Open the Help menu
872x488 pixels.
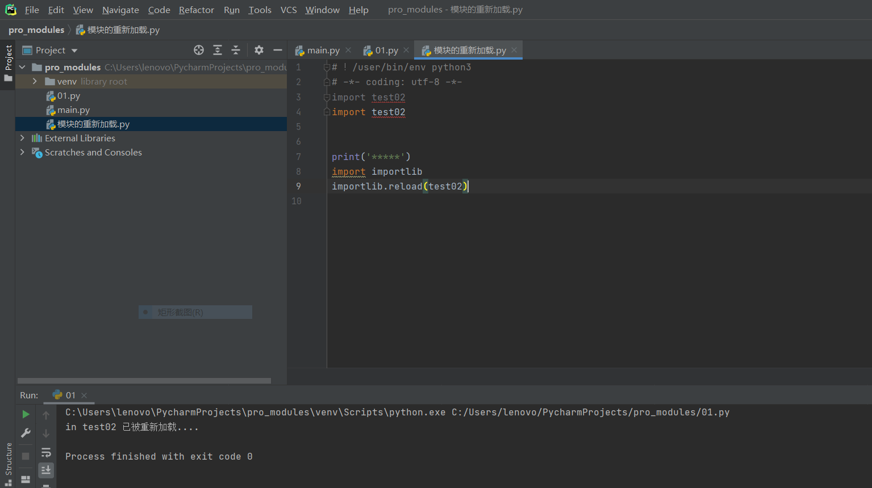pyautogui.click(x=358, y=10)
